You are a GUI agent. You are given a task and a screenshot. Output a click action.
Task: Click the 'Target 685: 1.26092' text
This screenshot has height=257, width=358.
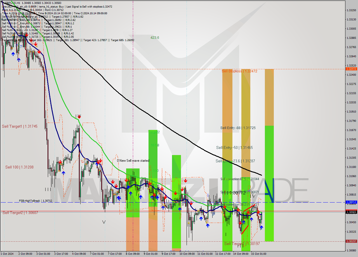(x=123, y=40)
